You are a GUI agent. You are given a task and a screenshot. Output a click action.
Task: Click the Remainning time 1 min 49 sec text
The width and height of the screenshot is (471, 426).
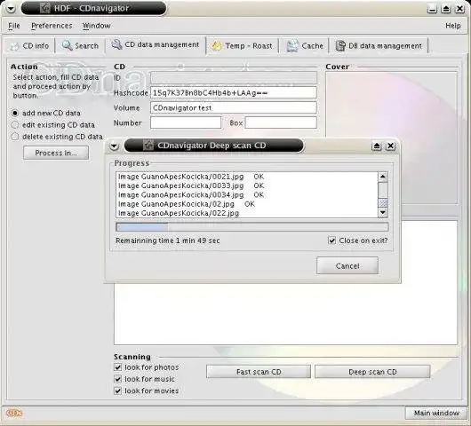click(168, 241)
